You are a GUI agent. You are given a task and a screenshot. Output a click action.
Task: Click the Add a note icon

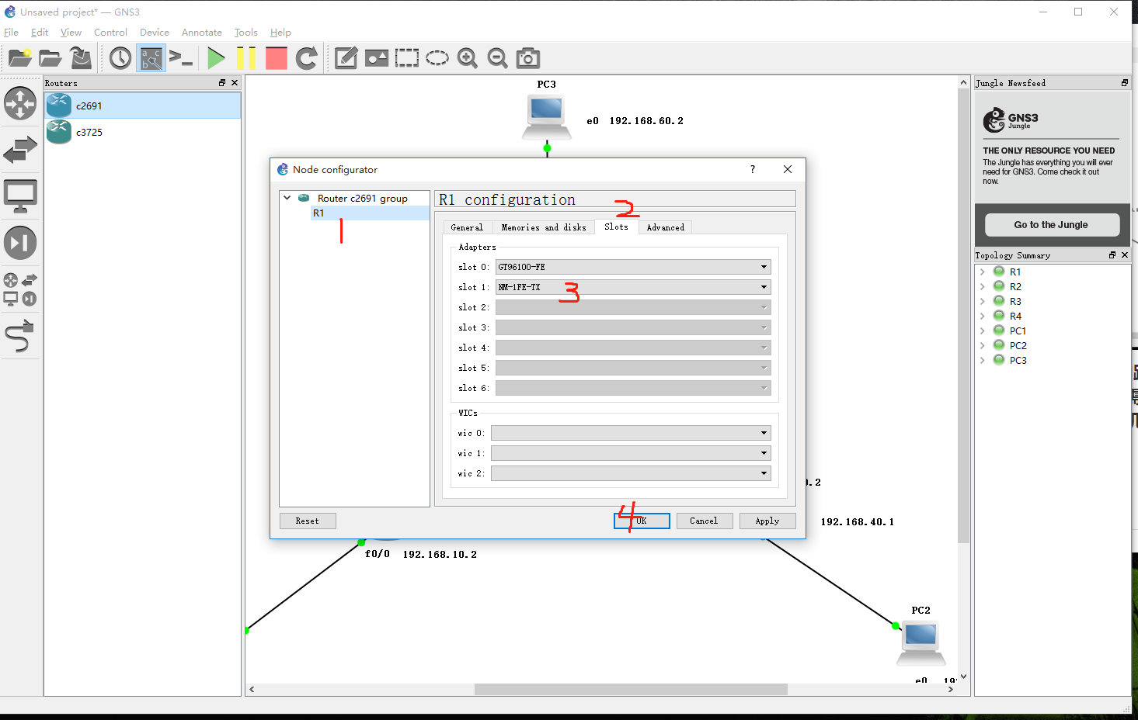point(346,58)
